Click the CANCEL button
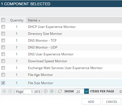Viewport: 122px width, 105px height. 112,102
